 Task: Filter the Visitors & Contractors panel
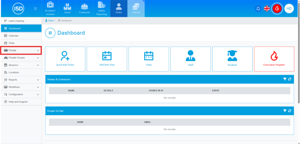point(285,79)
